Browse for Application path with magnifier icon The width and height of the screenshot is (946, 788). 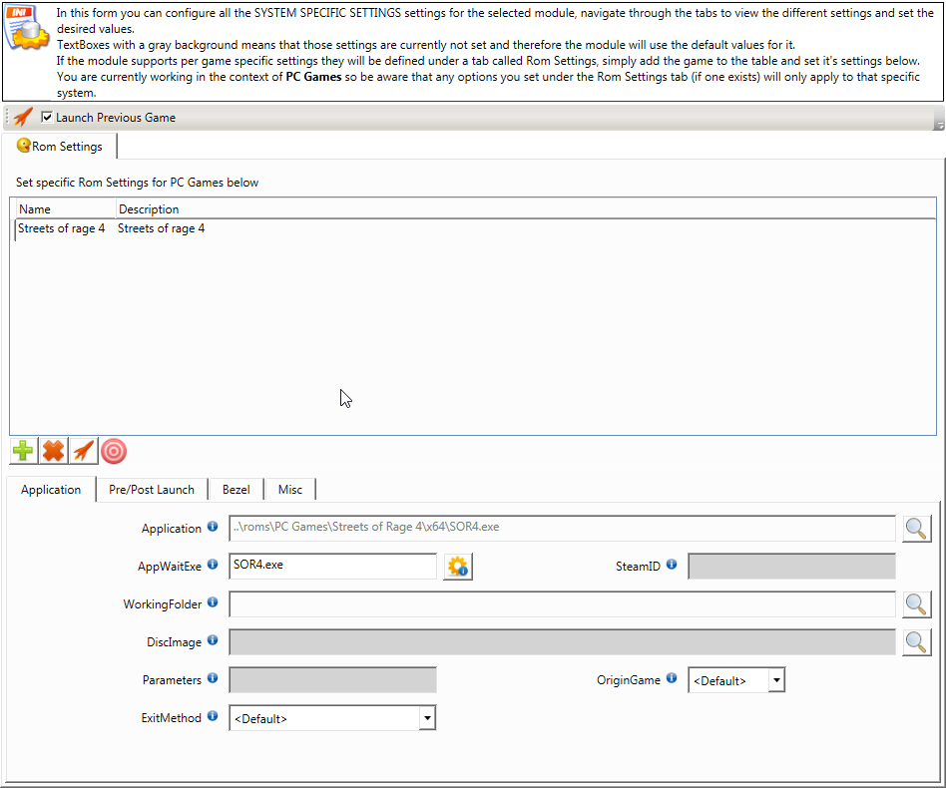pos(916,529)
